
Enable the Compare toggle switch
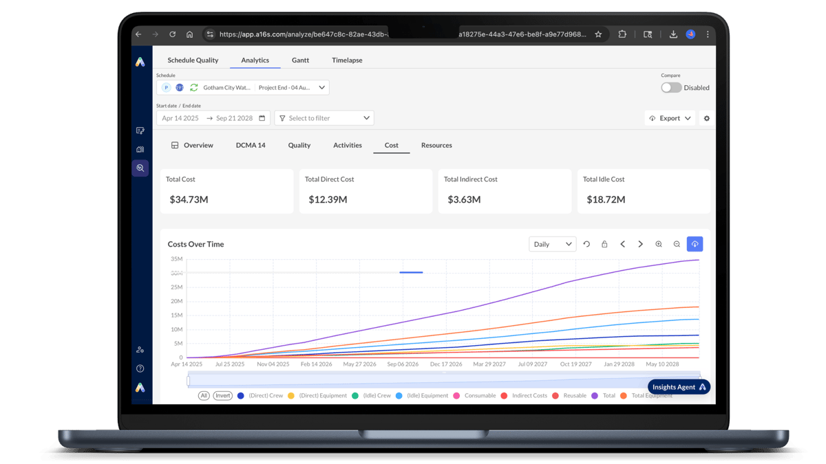click(671, 87)
